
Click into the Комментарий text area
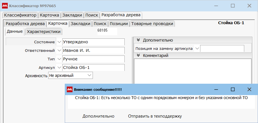pyautogui.click(x=193, y=71)
